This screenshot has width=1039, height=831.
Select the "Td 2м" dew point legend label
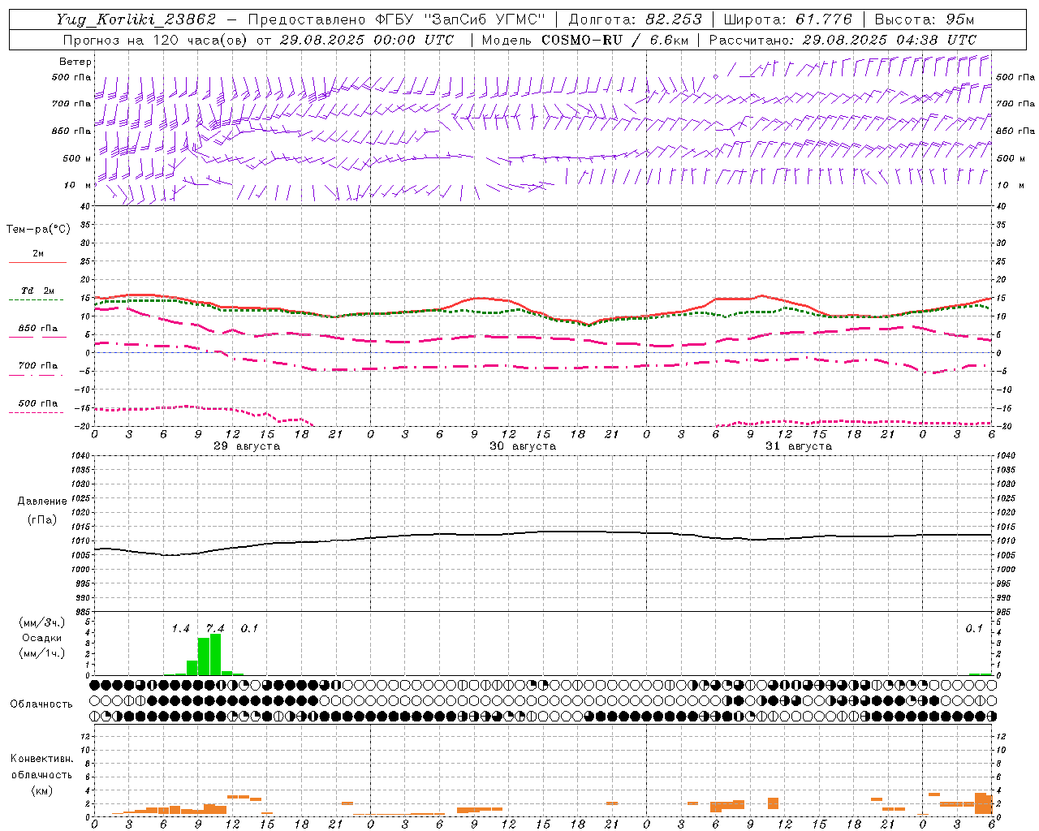(x=38, y=291)
